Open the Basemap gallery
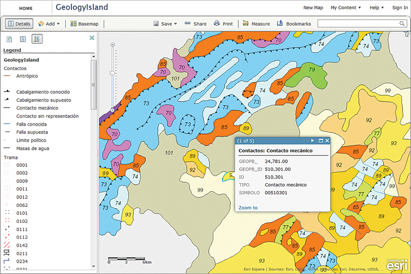 click(84, 24)
